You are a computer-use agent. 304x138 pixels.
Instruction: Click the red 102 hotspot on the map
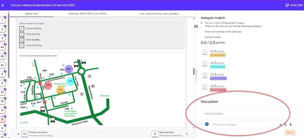click(48, 85)
